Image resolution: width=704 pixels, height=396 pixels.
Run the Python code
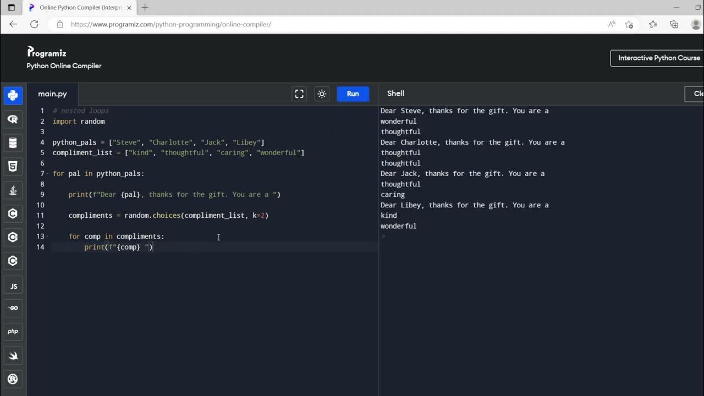(x=353, y=94)
